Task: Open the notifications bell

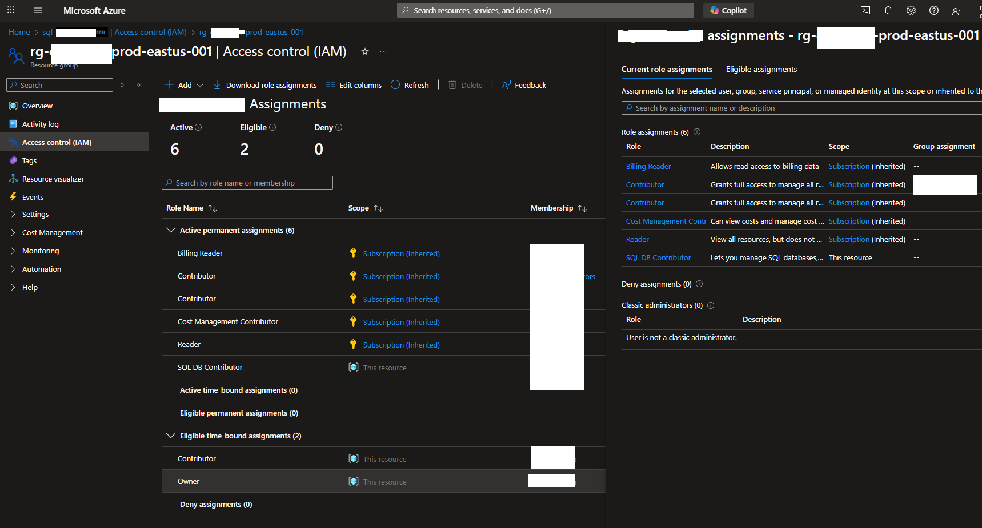Action: (888, 10)
